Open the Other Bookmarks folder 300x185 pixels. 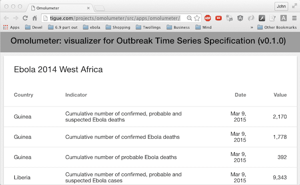pos(277,27)
